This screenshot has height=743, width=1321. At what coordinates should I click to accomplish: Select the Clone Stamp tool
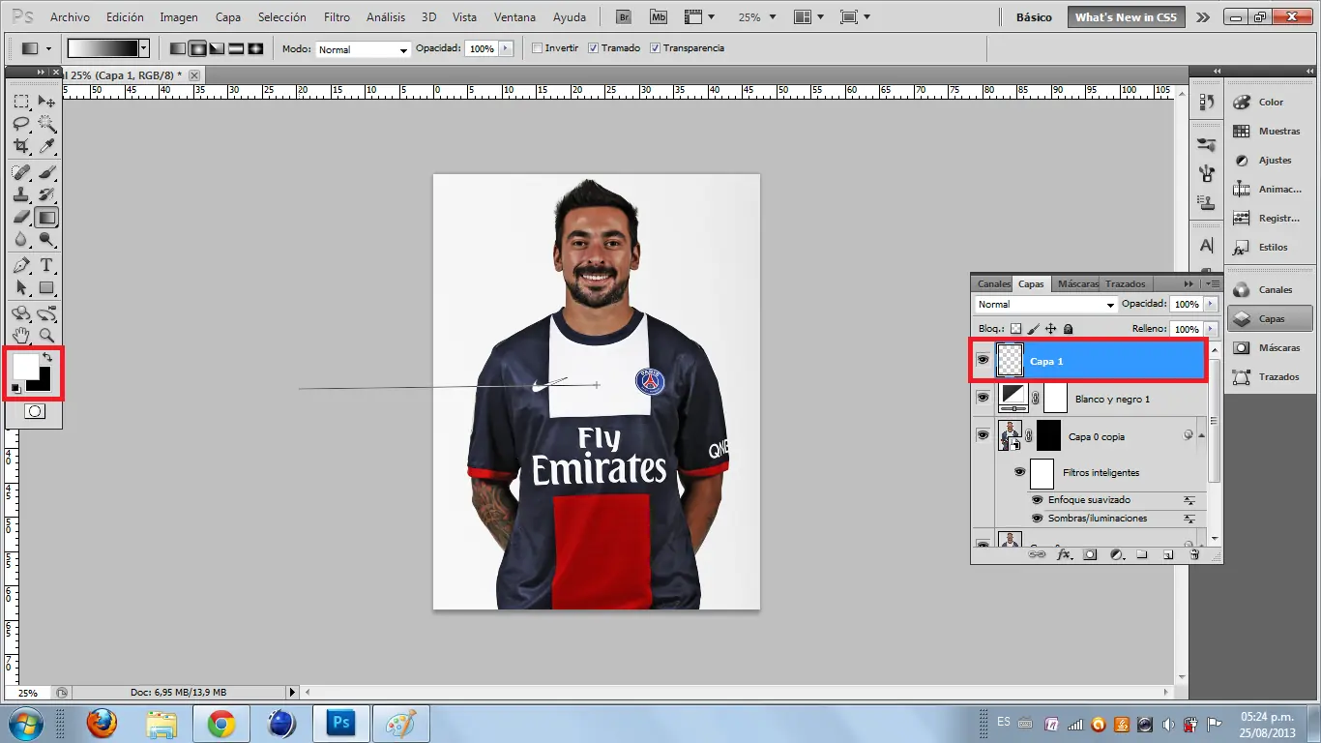(x=21, y=194)
